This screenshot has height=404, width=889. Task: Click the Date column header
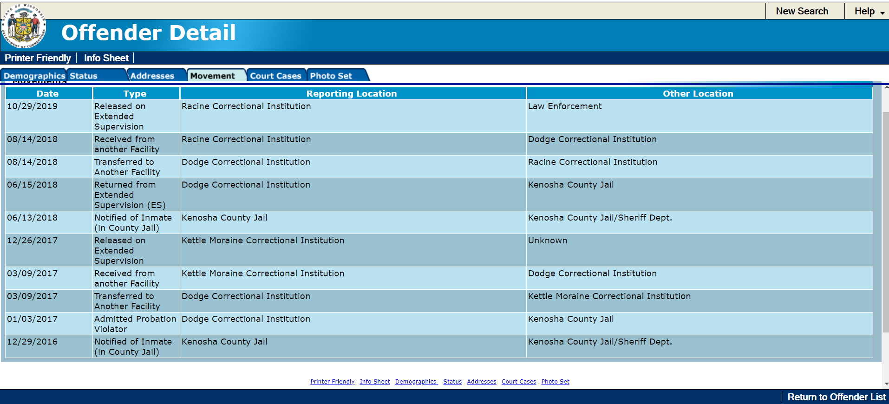49,93
